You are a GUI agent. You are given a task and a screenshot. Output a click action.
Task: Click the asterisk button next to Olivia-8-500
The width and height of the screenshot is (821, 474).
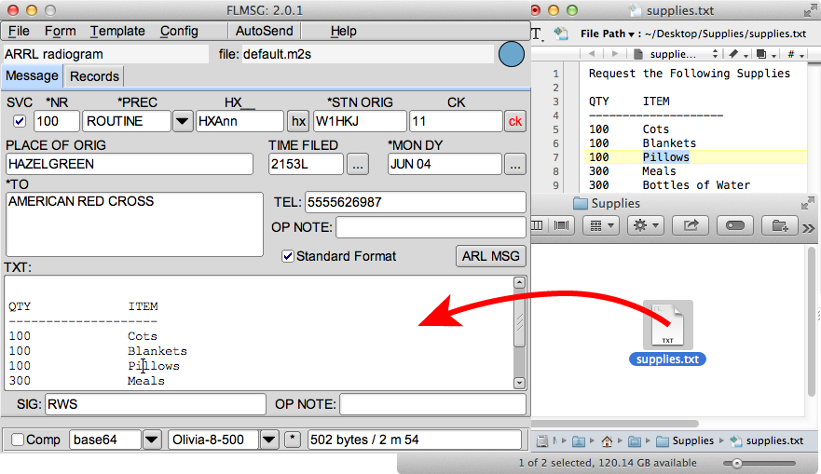tap(293, 440)
